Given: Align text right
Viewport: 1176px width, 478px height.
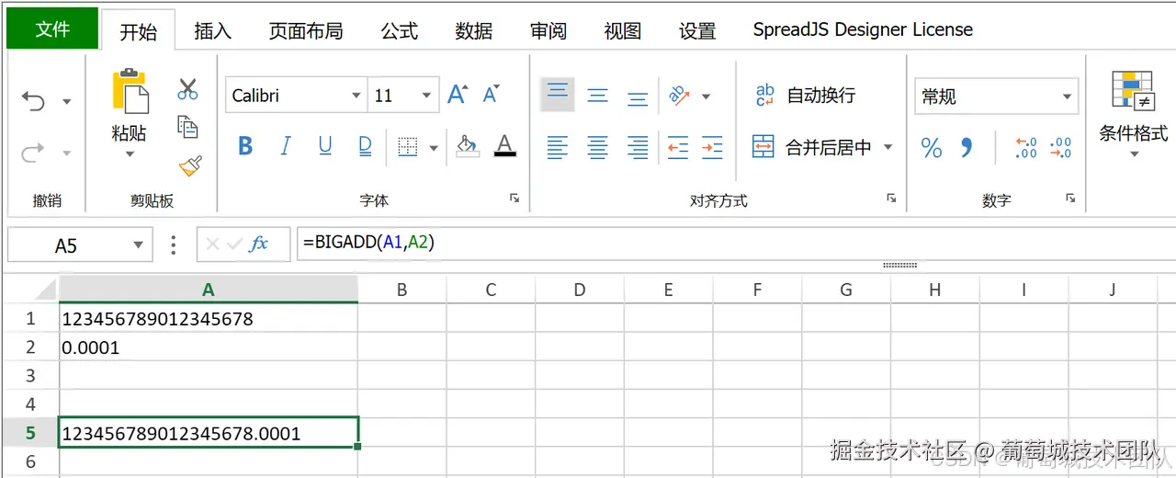Looking at the screenshot, I should point(638,147).
